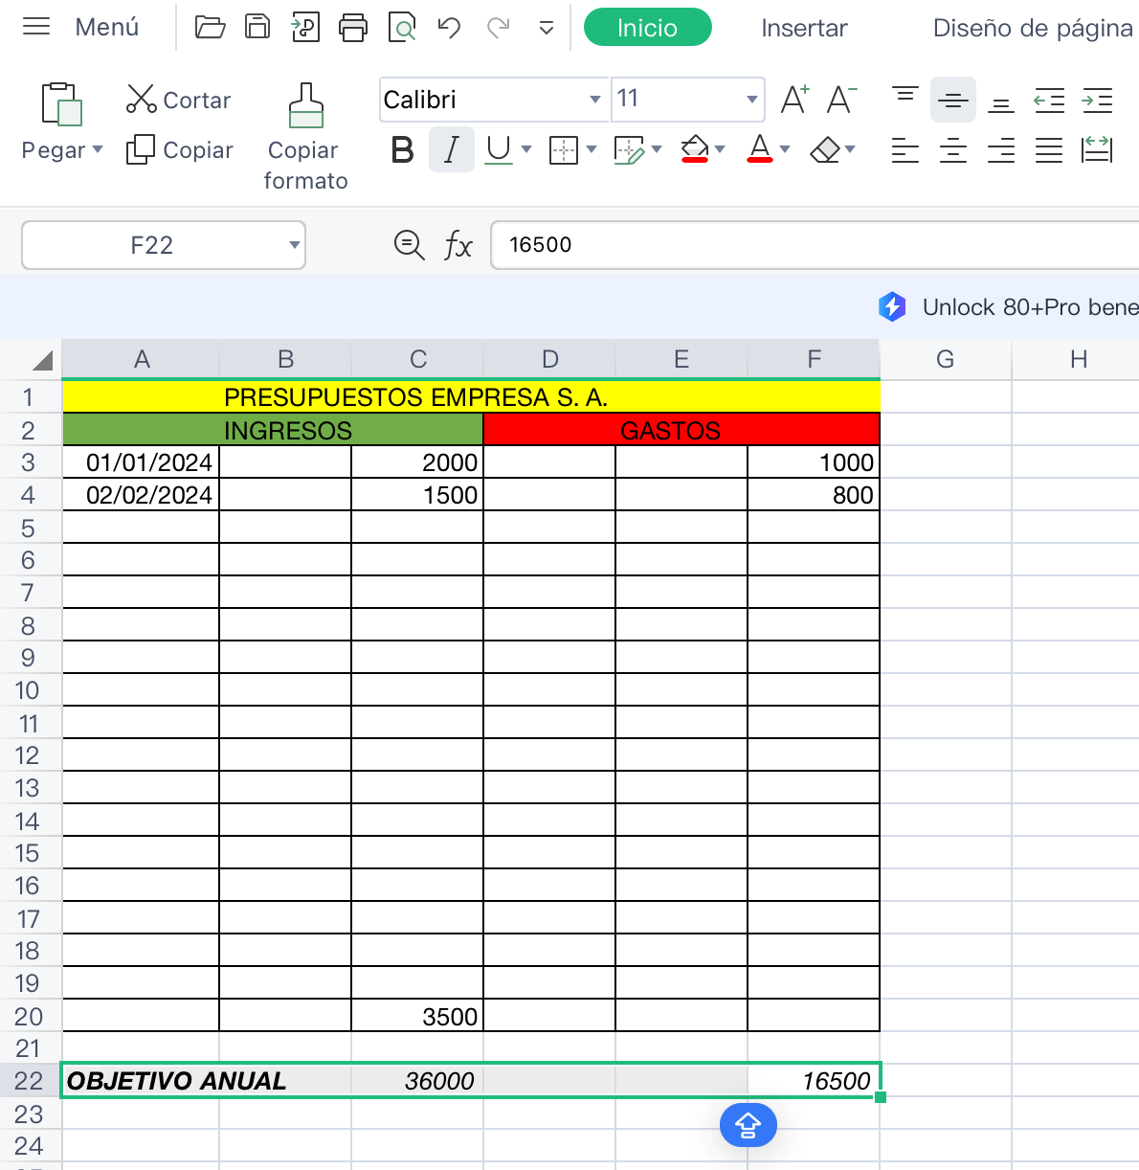The width and height of the screenshot is (1139, 1170).
Task: Click the Unlock 80+Pro benefits banner link
Action: click(1029, 307)
